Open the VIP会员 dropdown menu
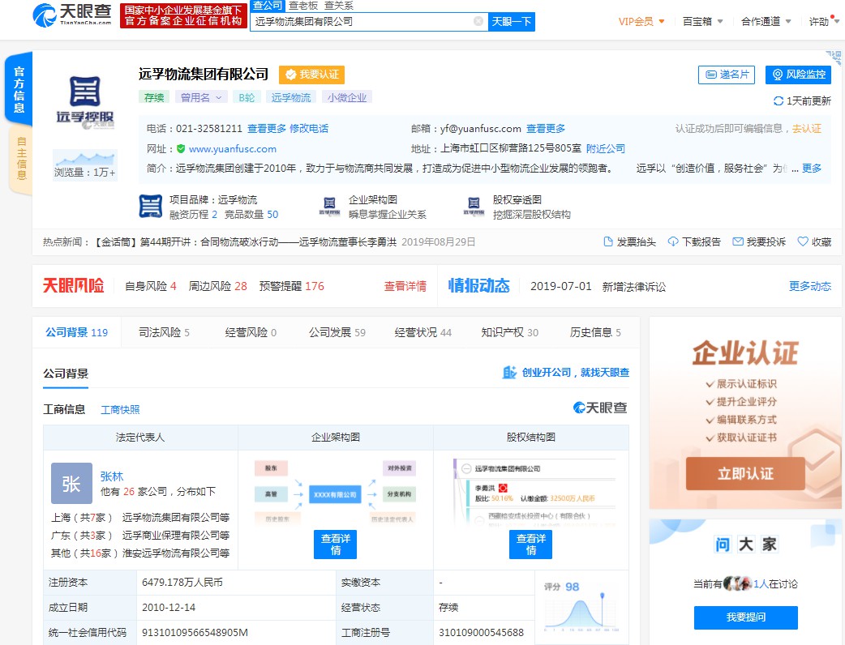The height and width of the screenshot is (645, 845). [x=641, y=22]
